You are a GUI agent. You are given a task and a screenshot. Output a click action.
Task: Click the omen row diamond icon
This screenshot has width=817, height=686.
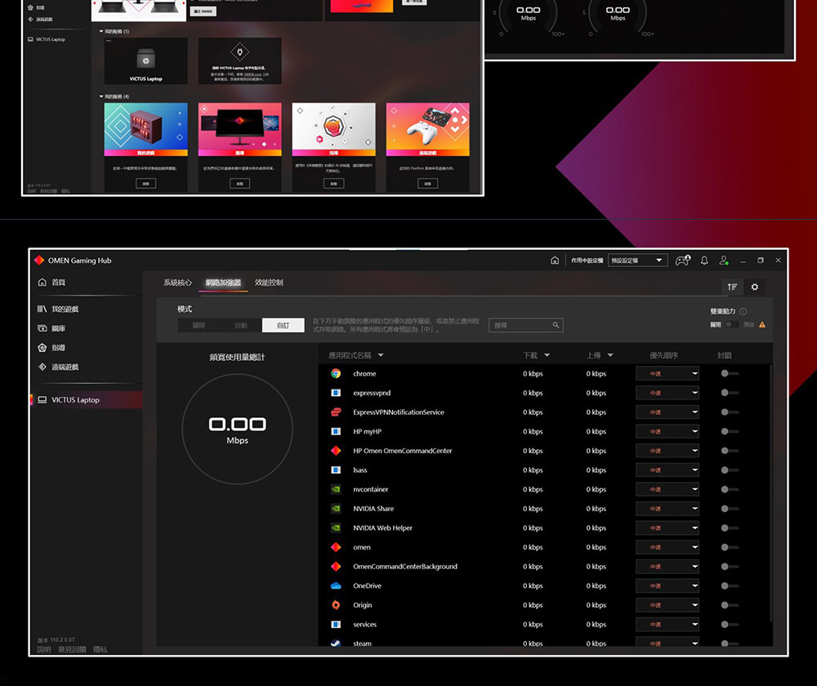click(x=336, y=547)
